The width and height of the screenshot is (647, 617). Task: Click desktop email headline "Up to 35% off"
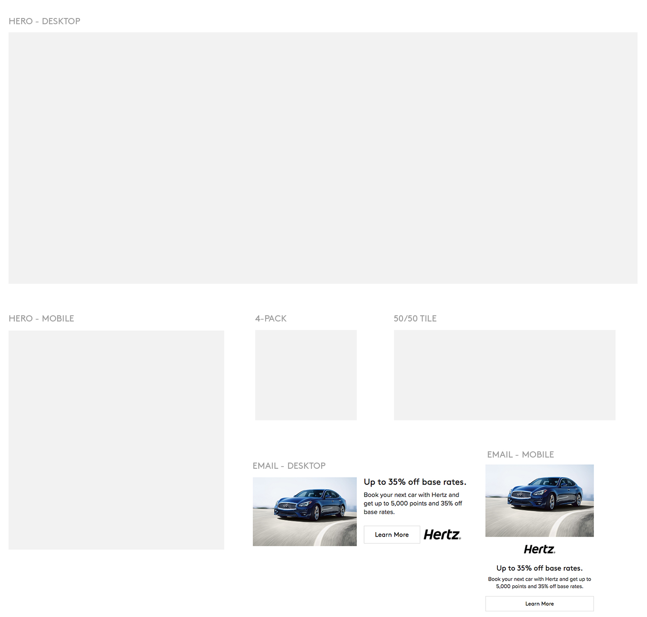pos(415,482)
